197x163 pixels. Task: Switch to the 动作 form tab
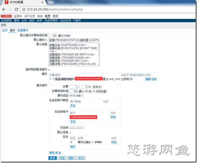(x=5, y=30)
